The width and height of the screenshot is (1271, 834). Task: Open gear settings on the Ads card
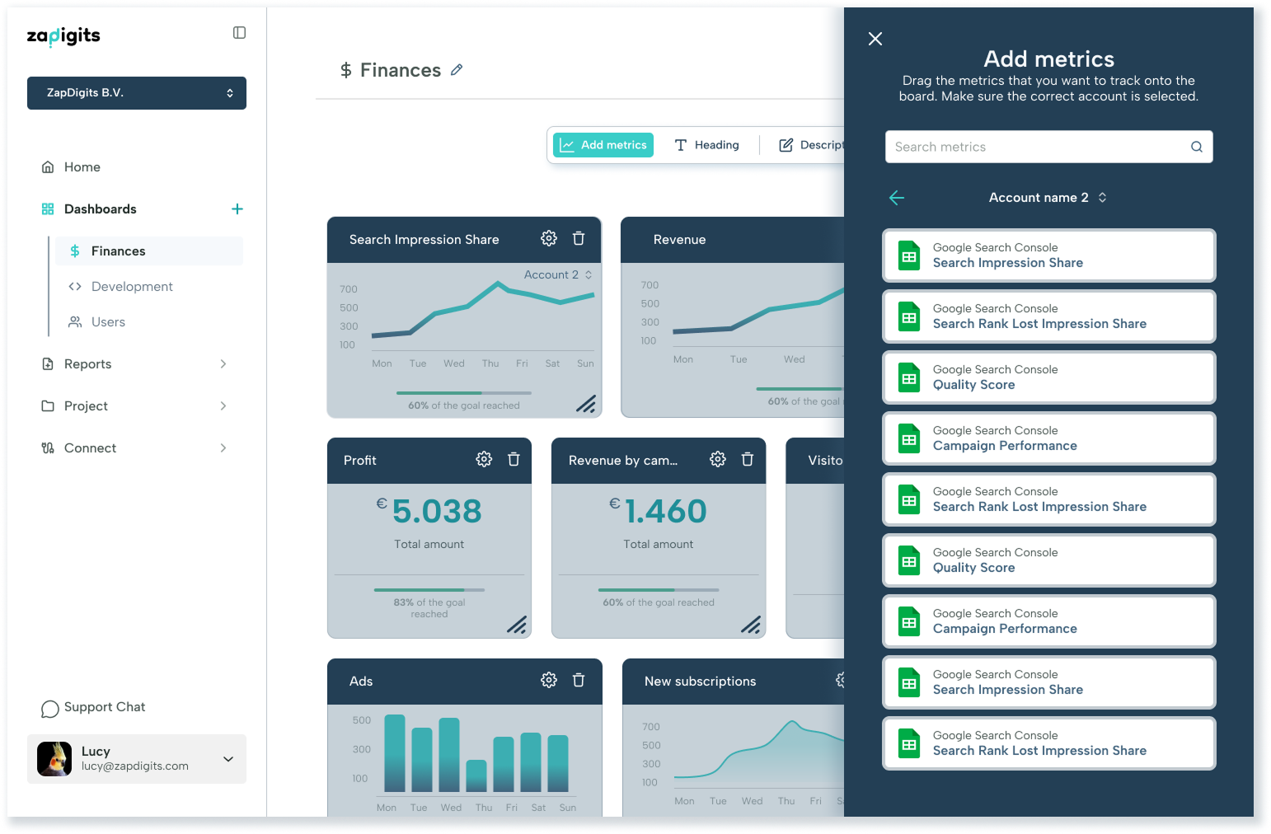[549, 681]
